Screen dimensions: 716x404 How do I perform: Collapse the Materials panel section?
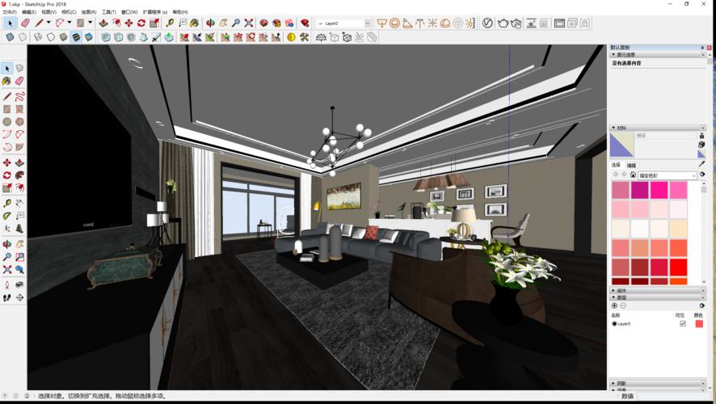click(x=613, y=128)
